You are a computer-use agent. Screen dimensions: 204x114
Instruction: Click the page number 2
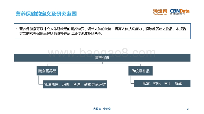pyautogui.click(x=188, y=109)
